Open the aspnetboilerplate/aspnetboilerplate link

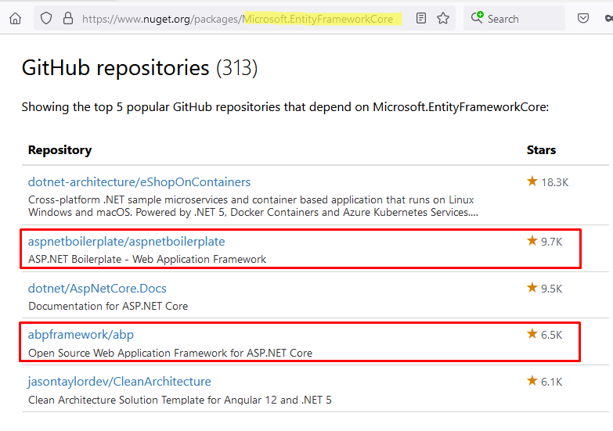click(126, 242)
